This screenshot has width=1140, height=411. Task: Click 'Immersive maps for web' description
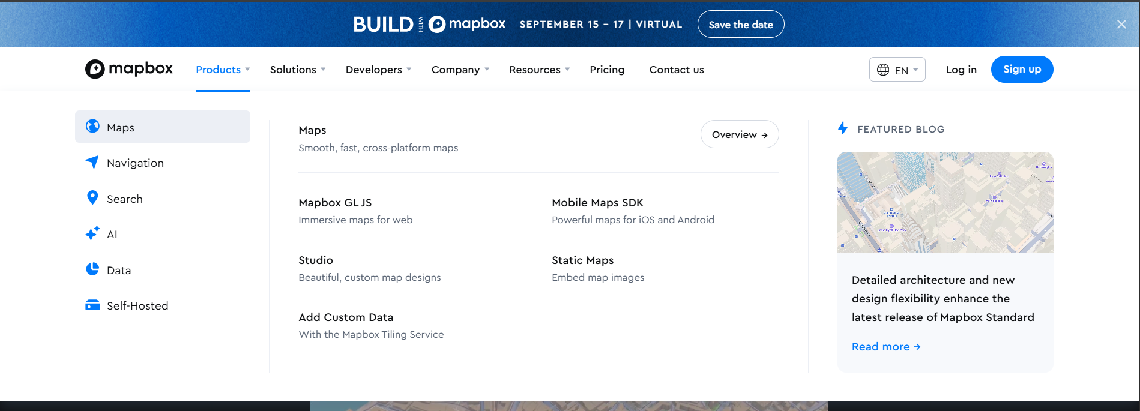click(x=355, y=220)
